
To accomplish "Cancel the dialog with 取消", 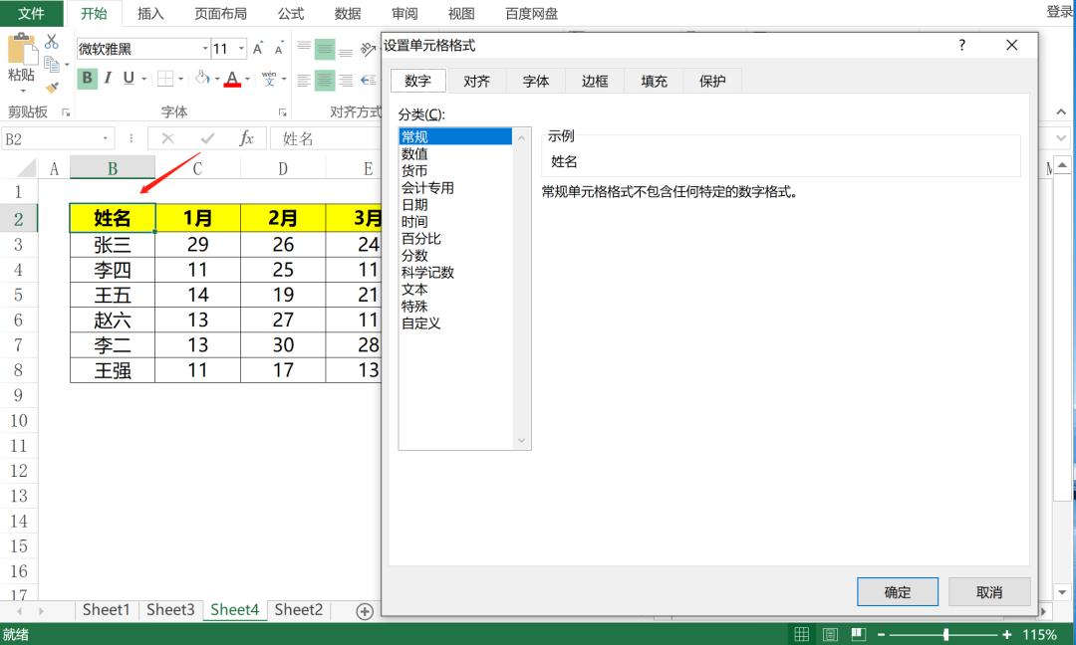I will [989, 591].
